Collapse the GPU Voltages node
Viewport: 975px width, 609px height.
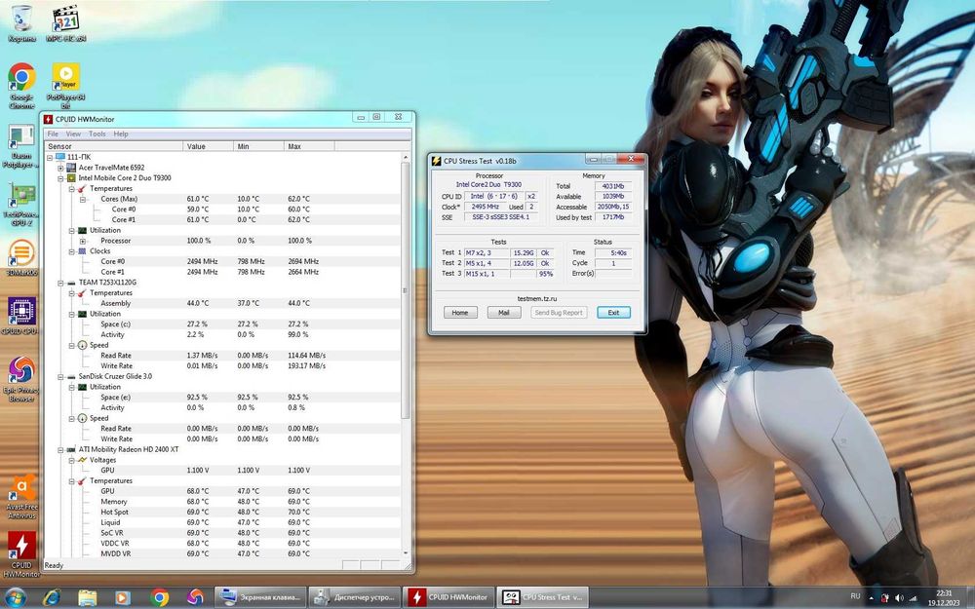click(71, 461)
